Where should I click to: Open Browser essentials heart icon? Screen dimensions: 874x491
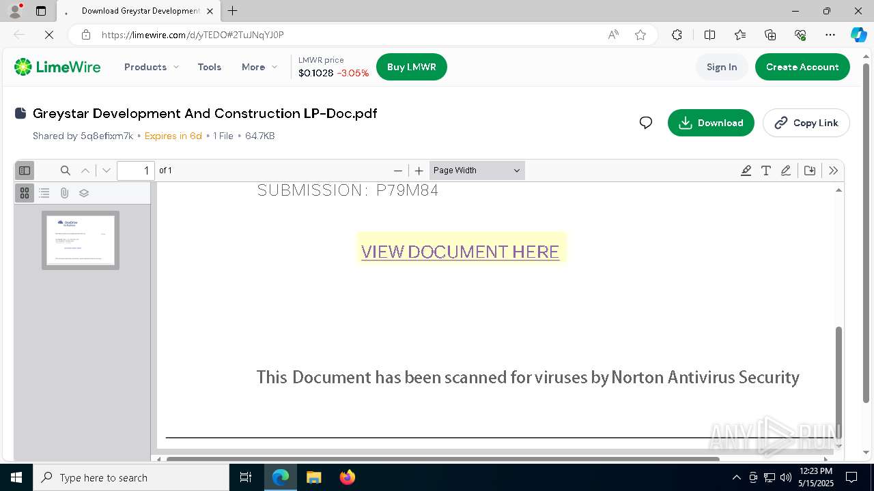pyautogui.click(x=800, y=35)
